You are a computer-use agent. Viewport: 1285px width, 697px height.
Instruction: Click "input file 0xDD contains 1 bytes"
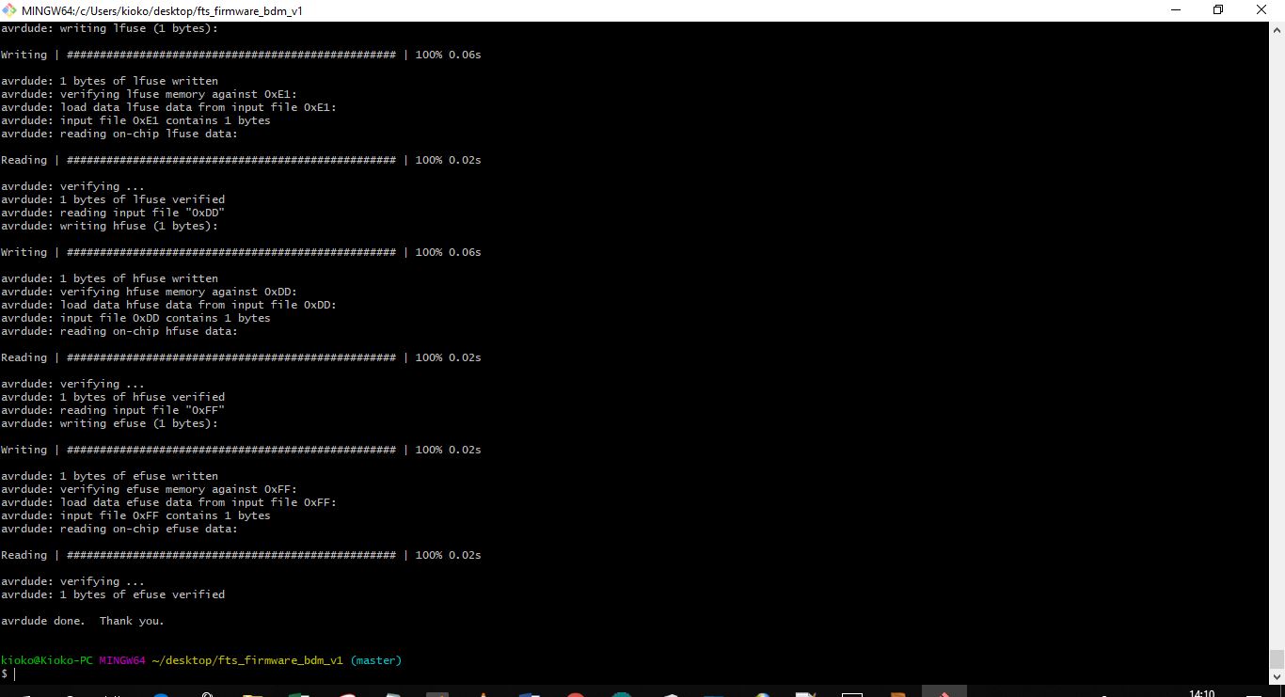coord(135,318)
